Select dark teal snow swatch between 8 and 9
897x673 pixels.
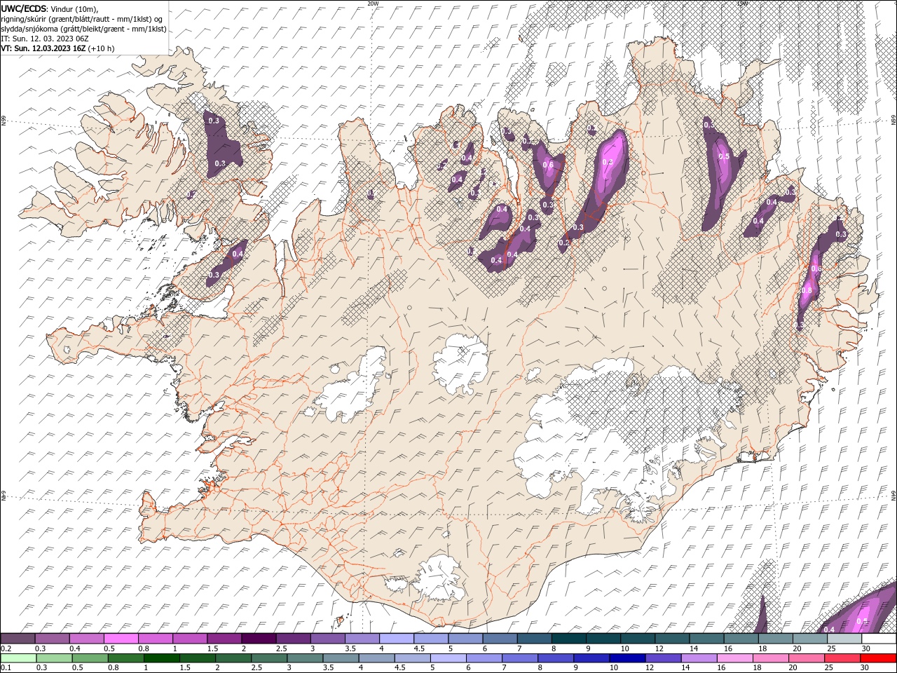pos(569,639)
